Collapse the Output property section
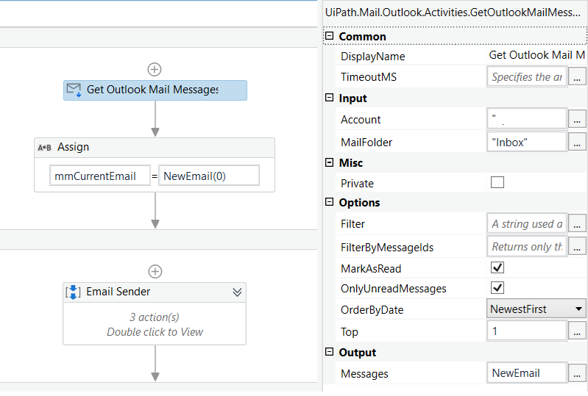This screenshot has width=588, height=396. click(329, 352)
